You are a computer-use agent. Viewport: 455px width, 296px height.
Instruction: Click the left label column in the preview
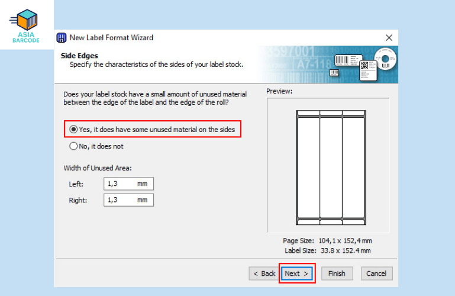tap(308, 168)
